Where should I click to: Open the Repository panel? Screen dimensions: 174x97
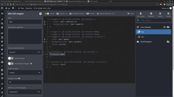pos(151,15)
